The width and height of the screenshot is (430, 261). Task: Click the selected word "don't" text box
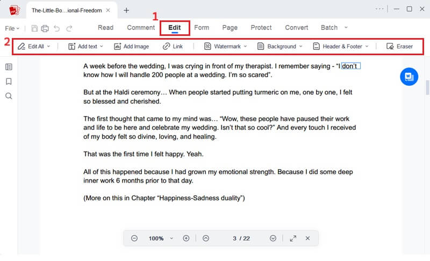pyautogui.click(x=351, y=66)
